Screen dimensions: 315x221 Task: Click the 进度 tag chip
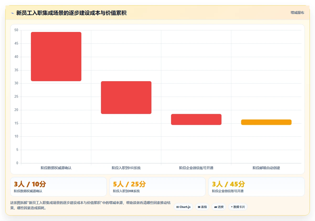(219, 207)
